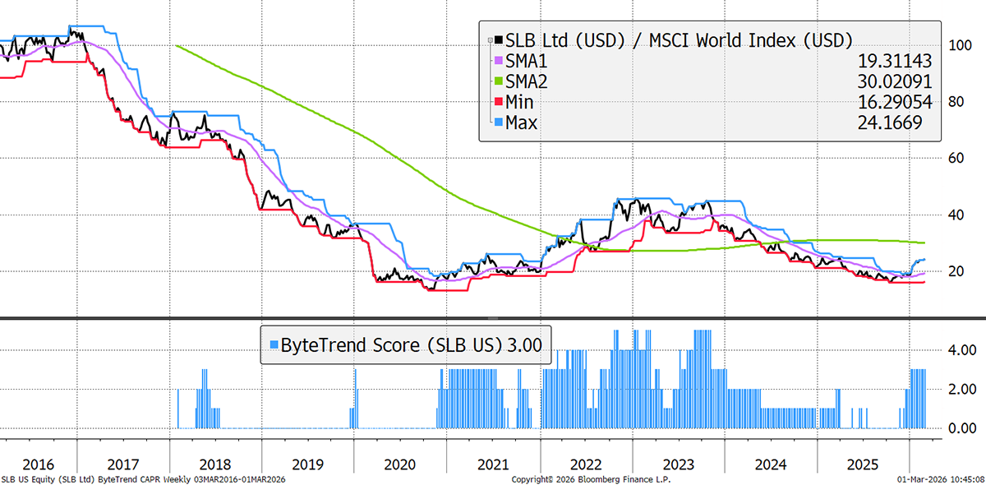This screenshot has width=986, height=485.
Task: Select the SLB Ltd / MSCI World Index label
Action: pos(679,39)
